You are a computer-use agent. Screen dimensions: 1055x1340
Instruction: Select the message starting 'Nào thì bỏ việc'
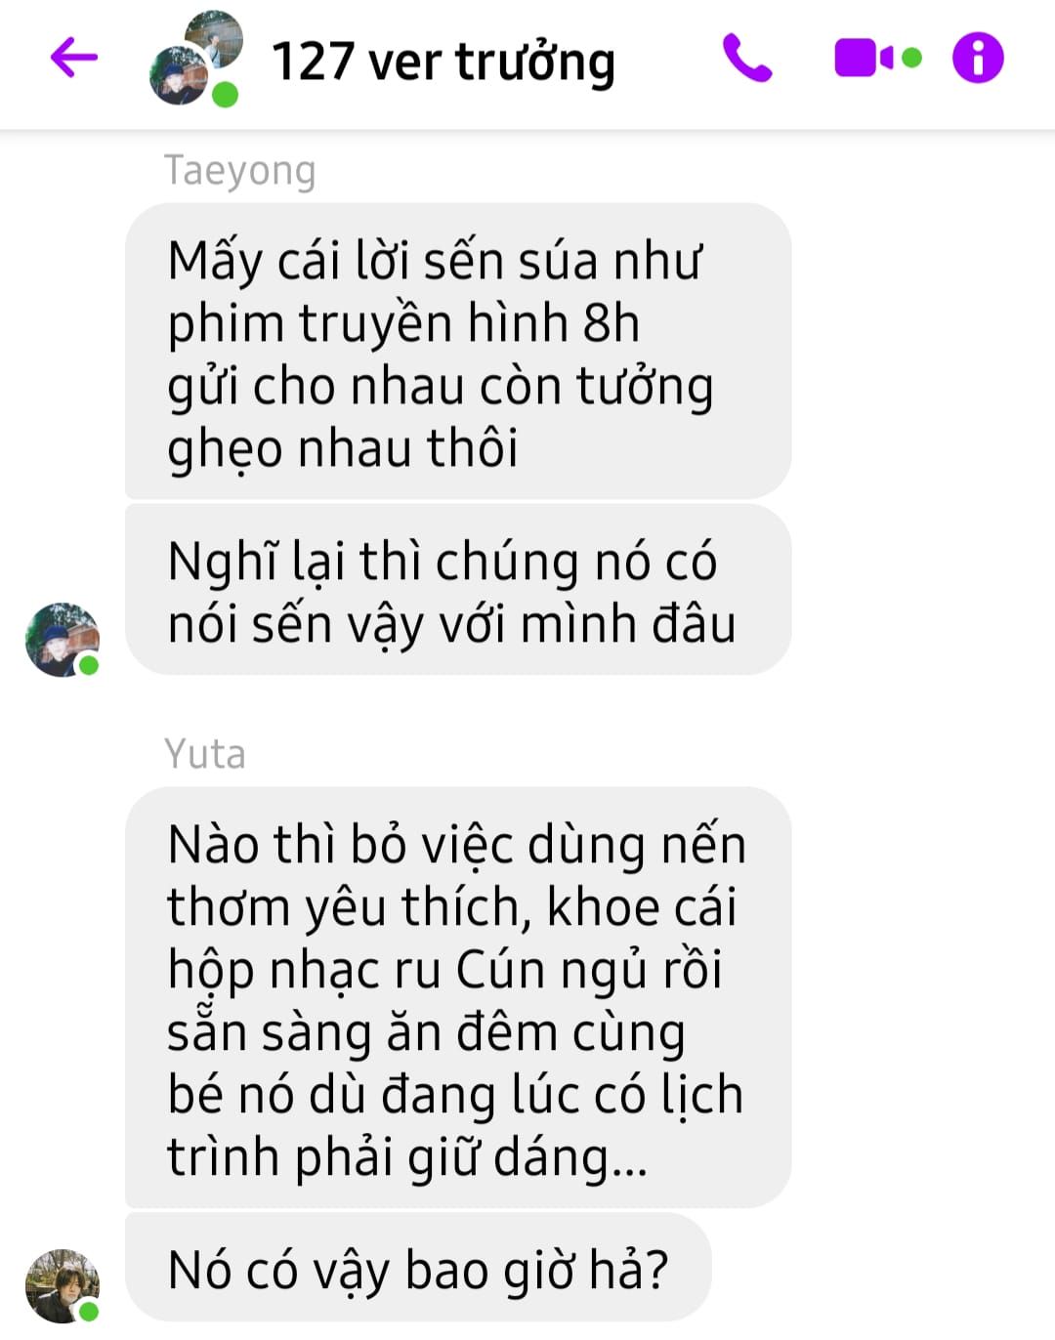click(458, 997)
